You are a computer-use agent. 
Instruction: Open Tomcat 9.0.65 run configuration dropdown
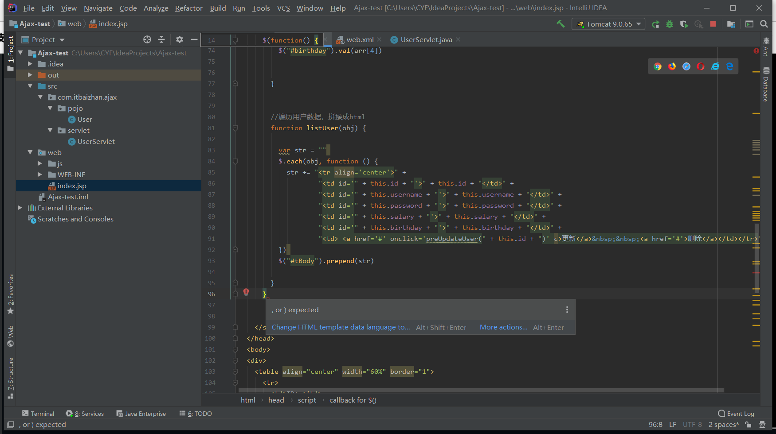[609, 24]
